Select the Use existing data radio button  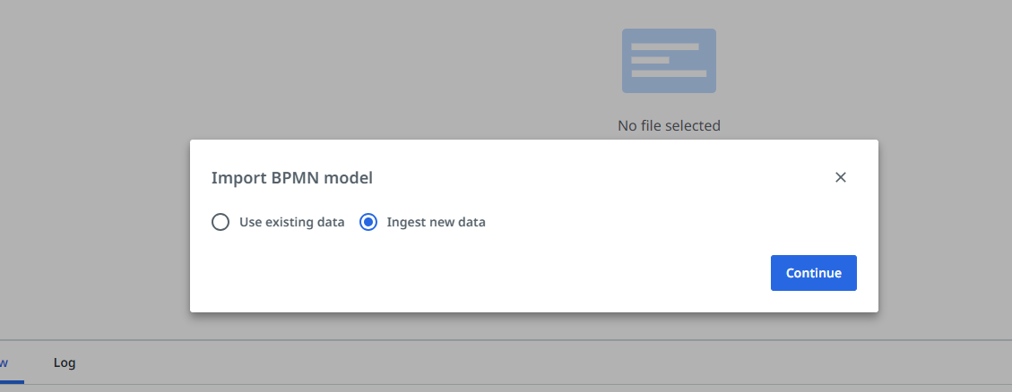tap(221, 222)
